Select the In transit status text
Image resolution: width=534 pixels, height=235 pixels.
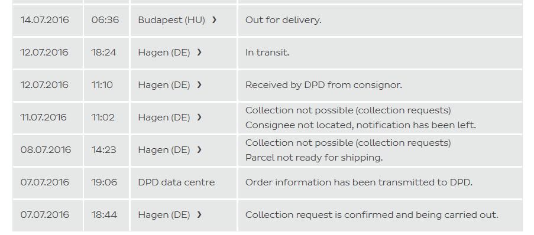(x=267, y=53)
